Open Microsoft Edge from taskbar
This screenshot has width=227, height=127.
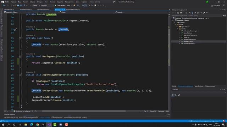[32, 125]
